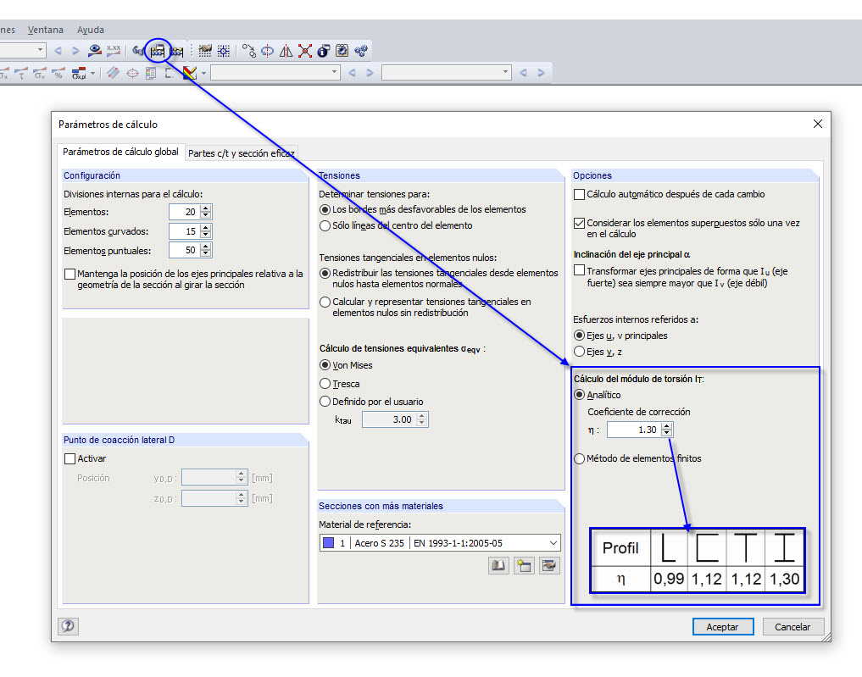Open the info icon in toolbar
Screen dimensions: 862x677
[323, 51]
